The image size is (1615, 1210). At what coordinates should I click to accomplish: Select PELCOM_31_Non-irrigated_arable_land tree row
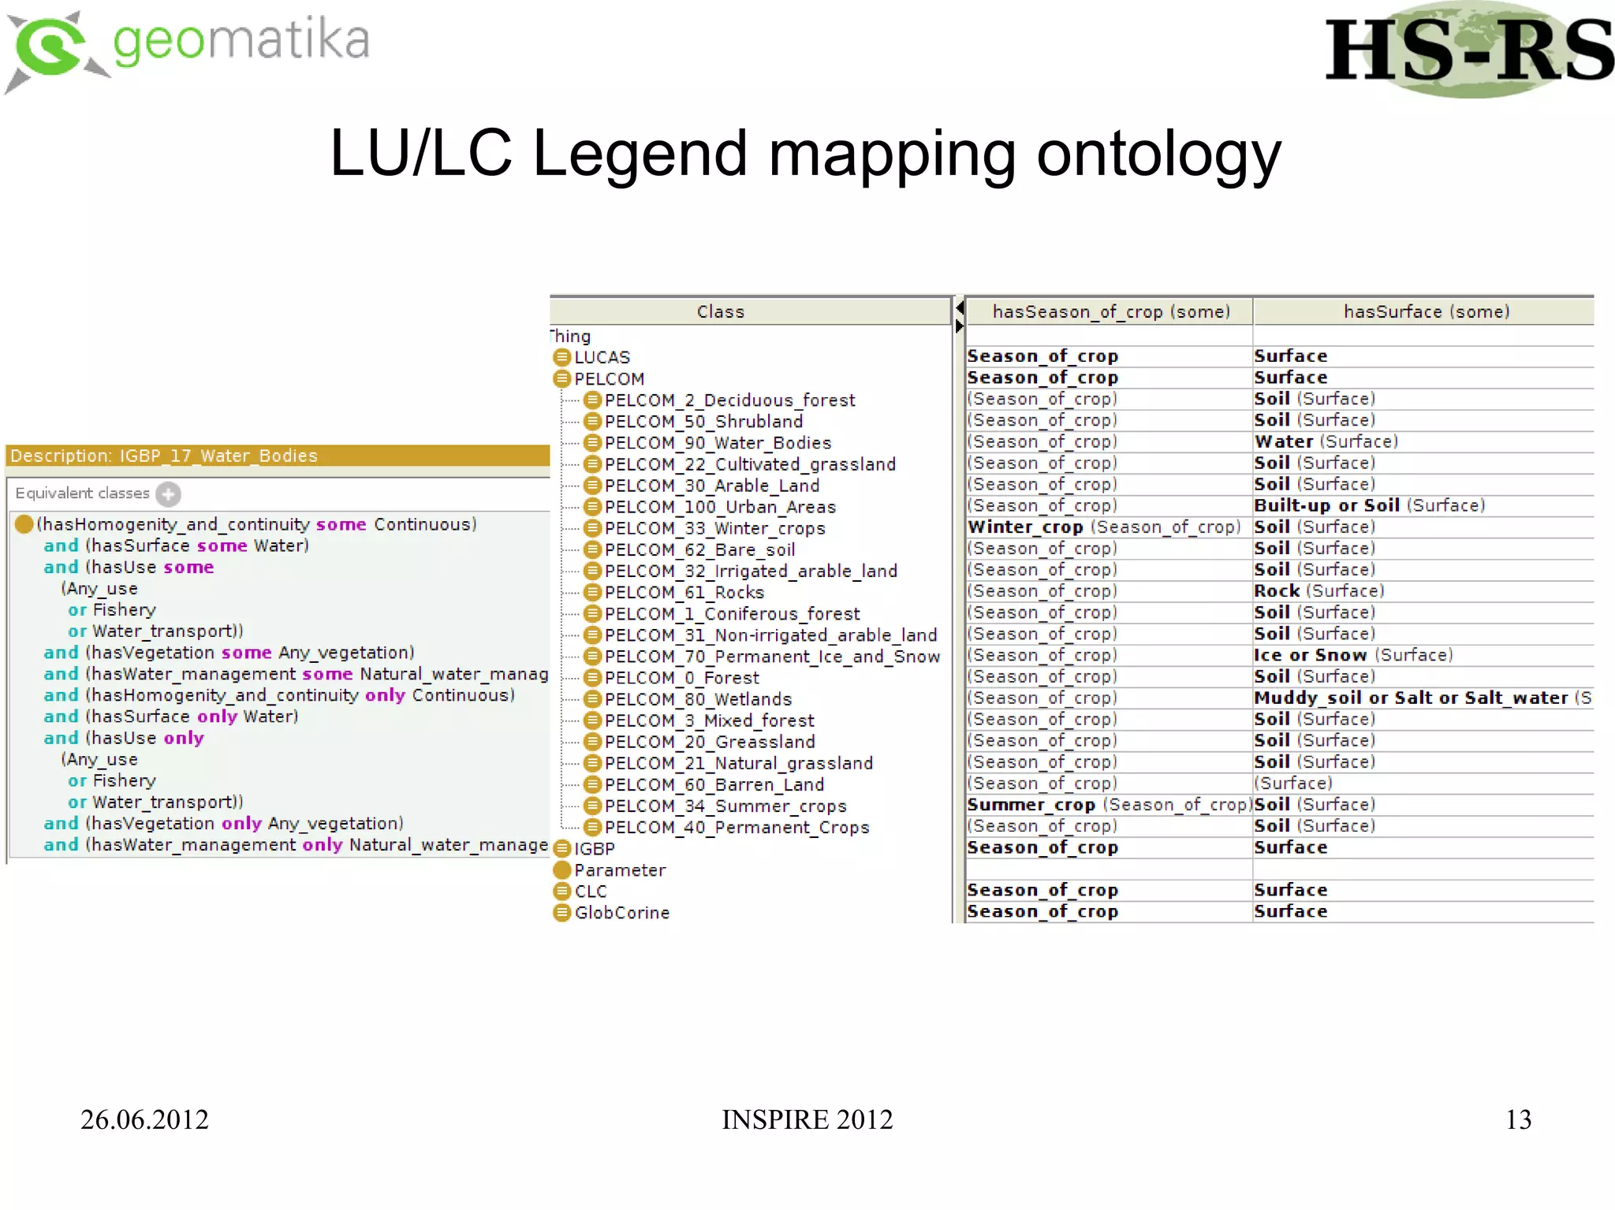(x=770, y=635)
